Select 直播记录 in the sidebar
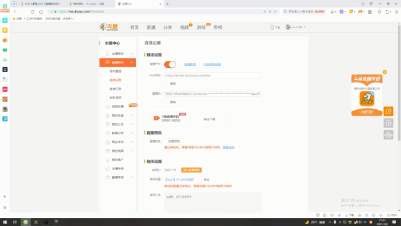 click(115, 89)
